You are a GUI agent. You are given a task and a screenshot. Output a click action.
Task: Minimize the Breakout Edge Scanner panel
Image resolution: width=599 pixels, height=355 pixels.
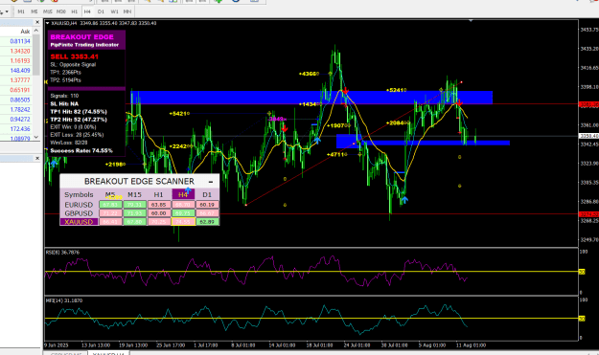coord(211,182)
